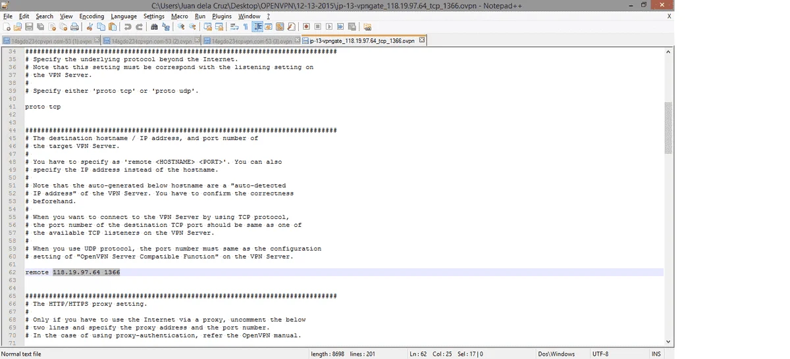Click the Open file toolbar icon

coord(18,27)
